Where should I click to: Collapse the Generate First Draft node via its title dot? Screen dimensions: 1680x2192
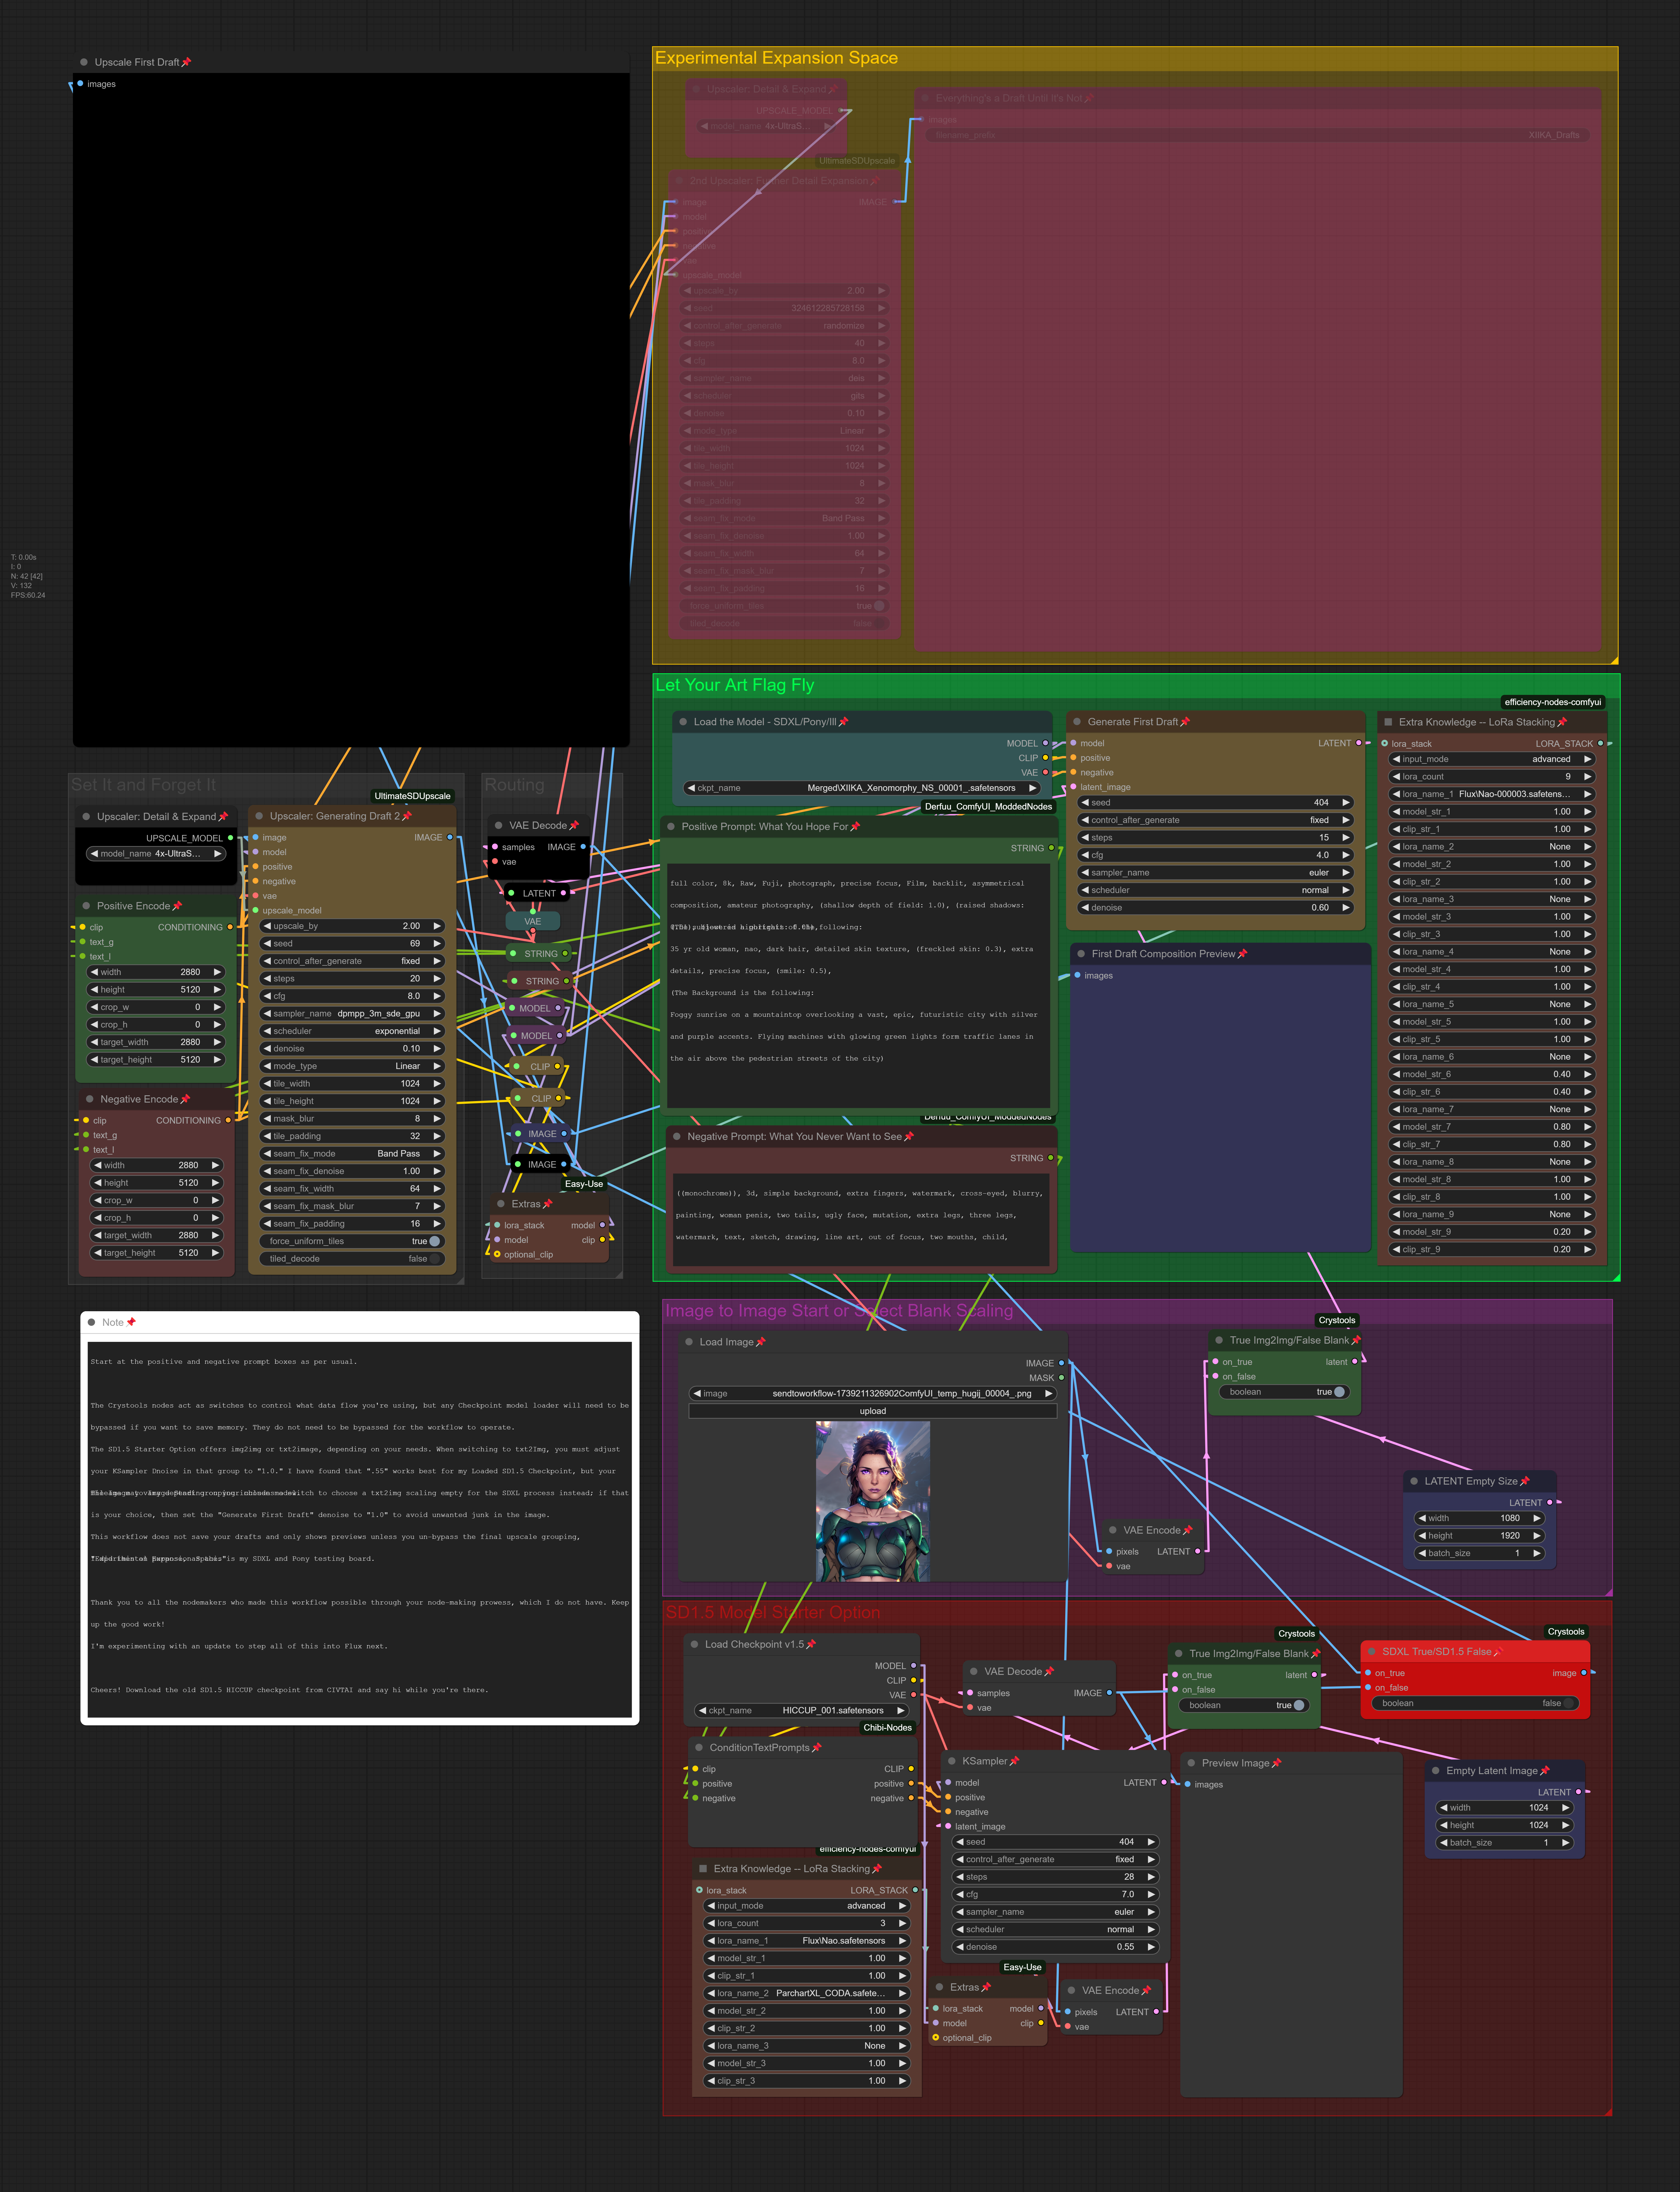click(1077, 722)
